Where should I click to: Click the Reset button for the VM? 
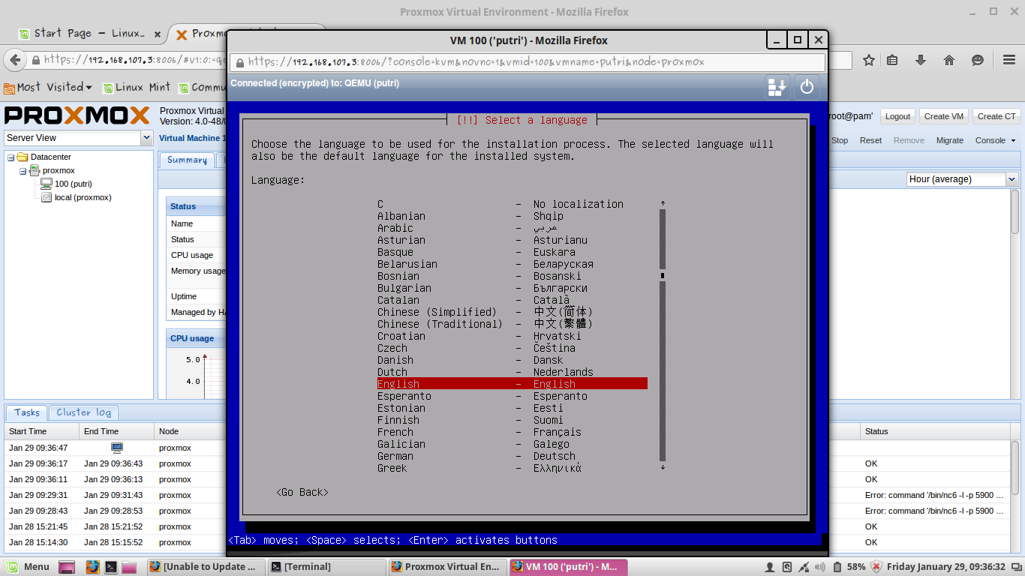coord(871,140)
